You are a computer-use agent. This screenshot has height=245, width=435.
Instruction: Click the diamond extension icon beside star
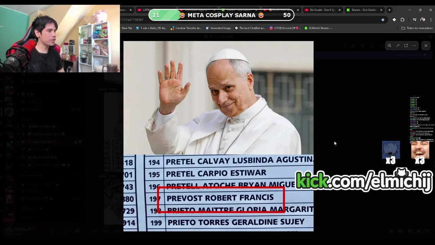[394, 20]
